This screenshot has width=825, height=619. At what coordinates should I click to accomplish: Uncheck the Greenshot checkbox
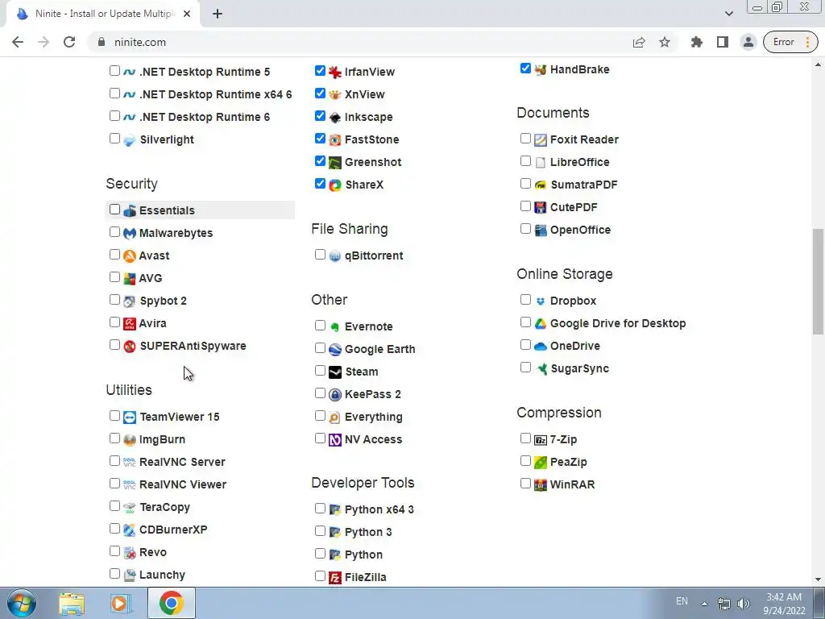point(320,161)
